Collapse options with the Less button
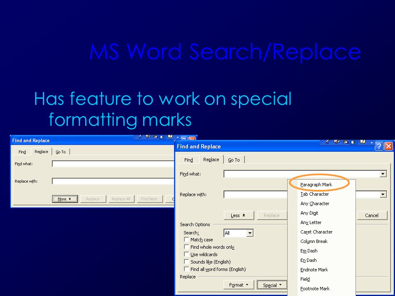 coord(239,215)
